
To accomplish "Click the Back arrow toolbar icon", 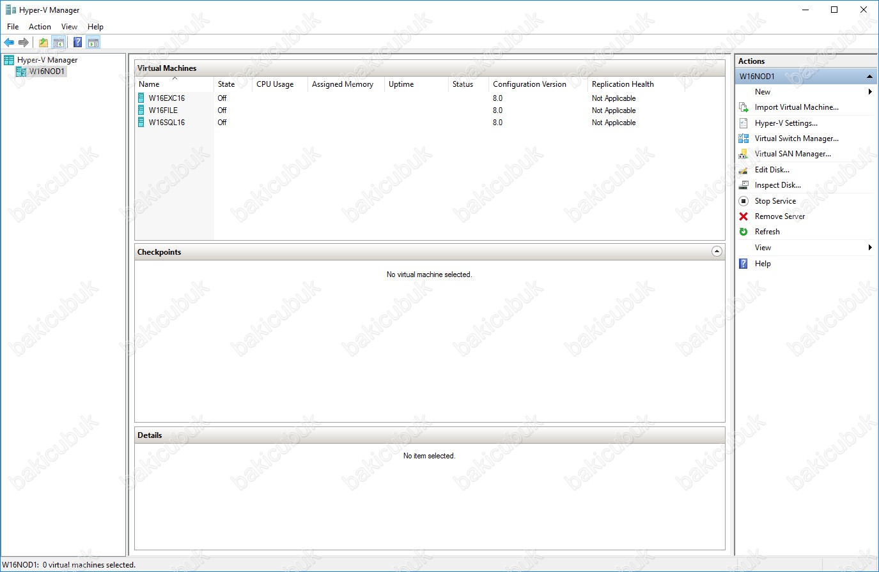I will 9,43.
